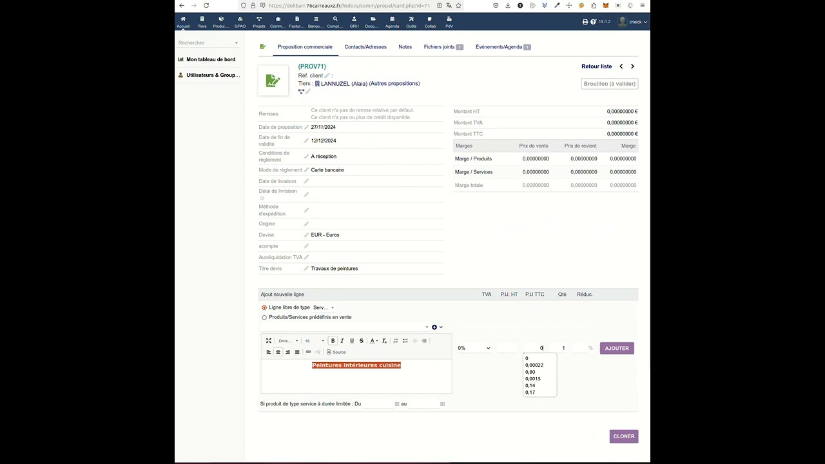Go to next proposal arrow

tap(632, 66)
